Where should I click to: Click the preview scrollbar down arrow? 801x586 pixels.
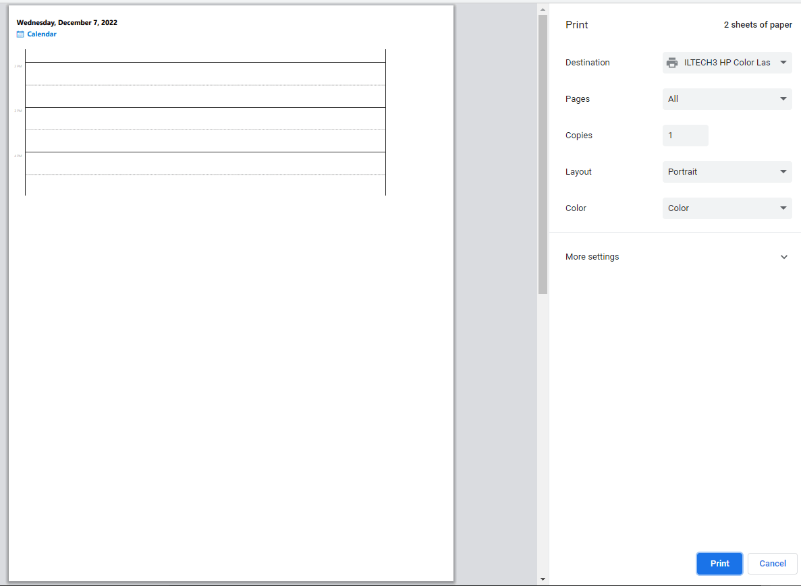point(543,579)
